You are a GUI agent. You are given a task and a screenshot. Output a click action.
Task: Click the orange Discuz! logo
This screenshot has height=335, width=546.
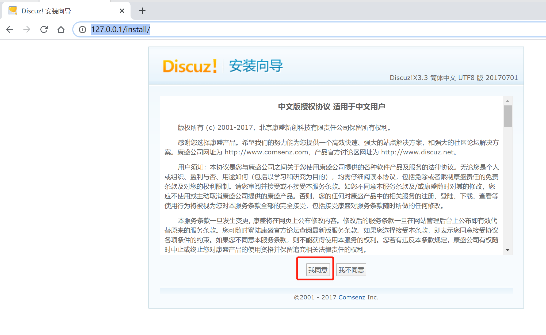click(x=189, y=66)
